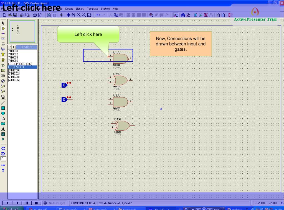The width and height of the screenshot is (284, 210).
Task: Open search and tag binoculars tool
Action: pyautogui.click(x=183, y=15)
